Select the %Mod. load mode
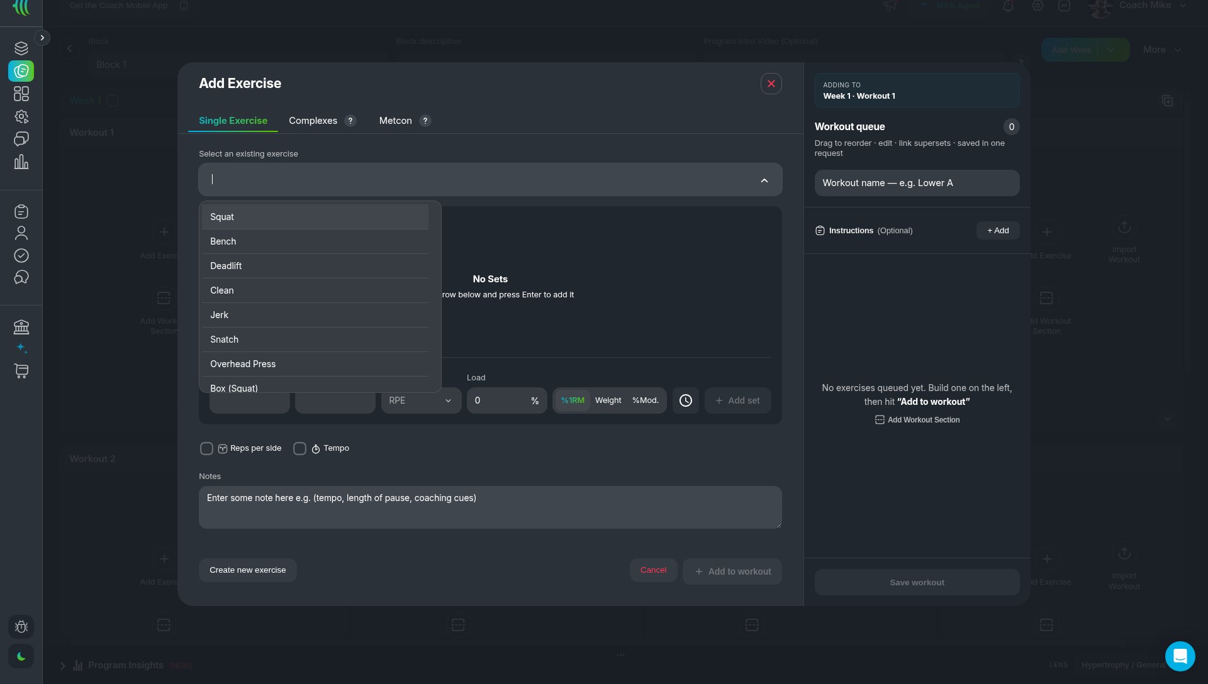Image resolution: width=1208 pixels, height=684 pixels. point(646,400)
